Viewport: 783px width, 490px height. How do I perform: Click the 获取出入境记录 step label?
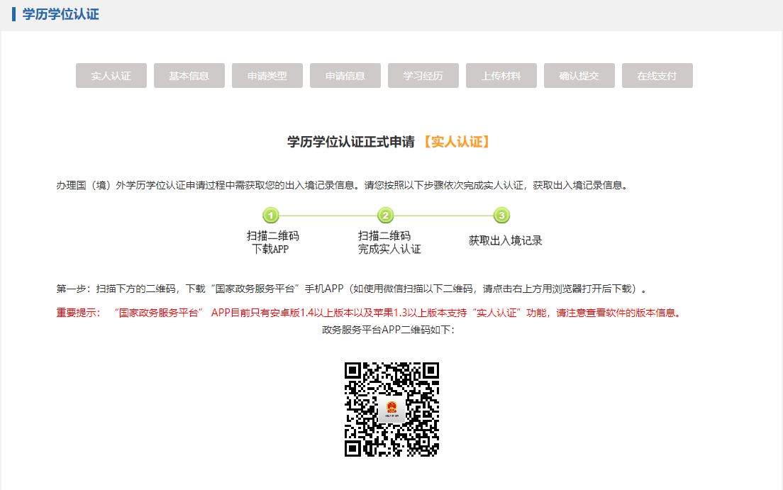click(505, 240)
